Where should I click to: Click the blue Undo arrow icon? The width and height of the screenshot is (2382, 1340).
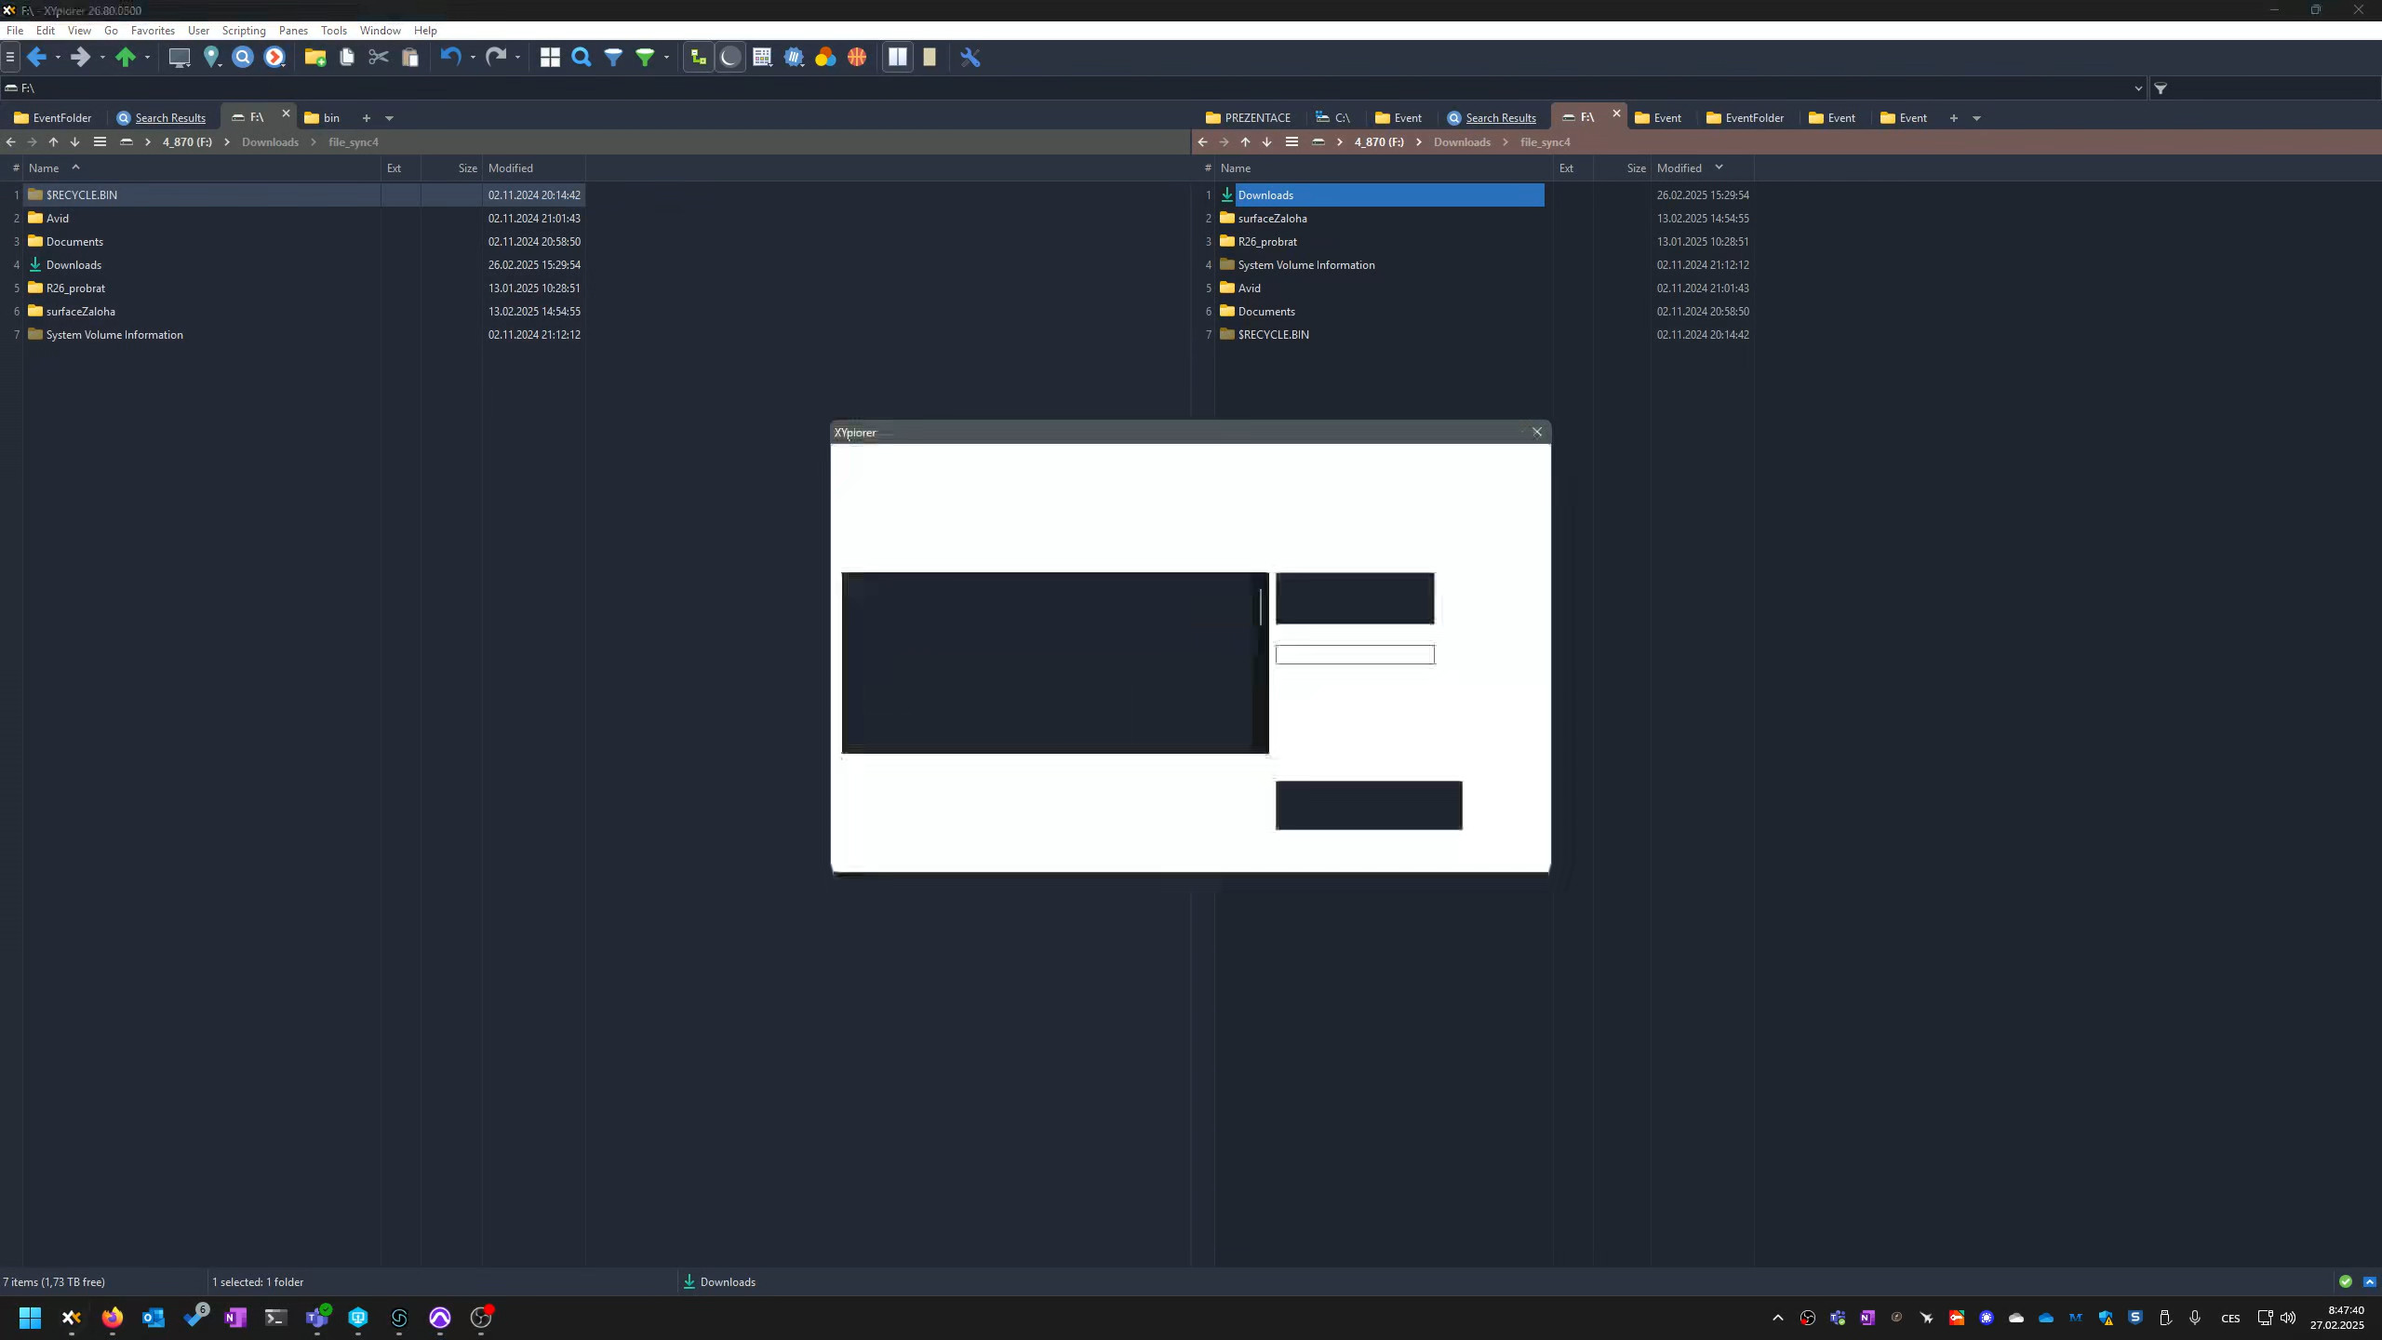pos(450,58)
